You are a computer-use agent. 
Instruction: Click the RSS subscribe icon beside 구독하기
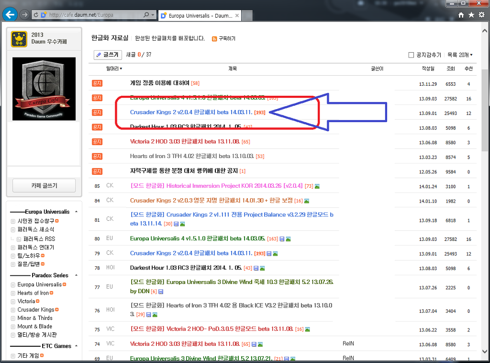[214, 39]
